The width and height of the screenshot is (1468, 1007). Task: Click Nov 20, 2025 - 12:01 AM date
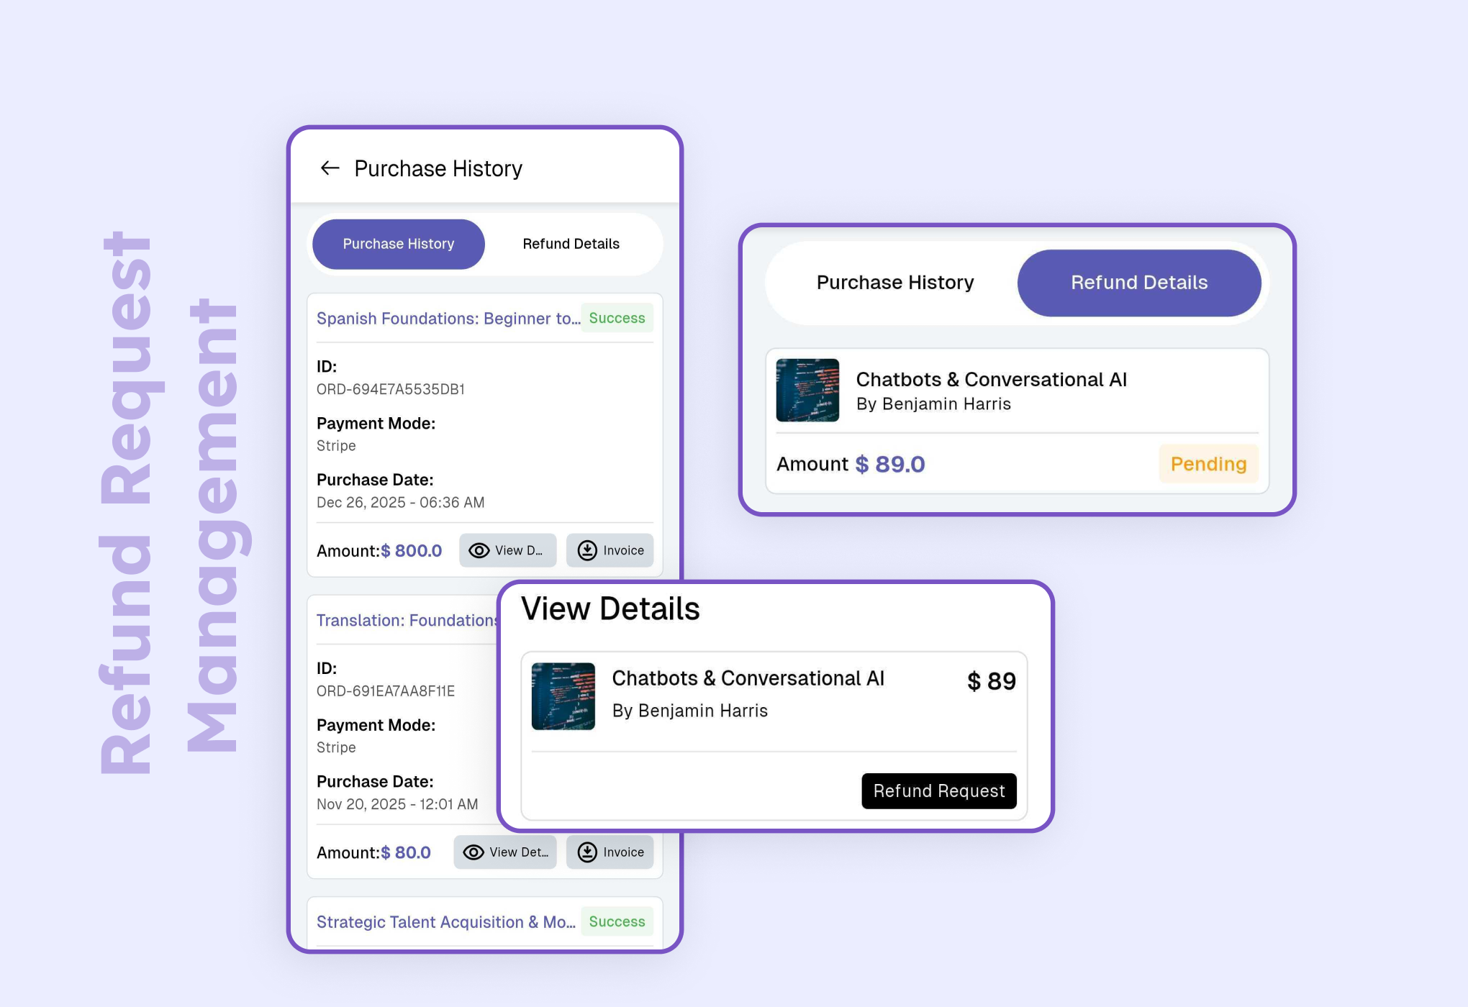(x=397, y=805)
